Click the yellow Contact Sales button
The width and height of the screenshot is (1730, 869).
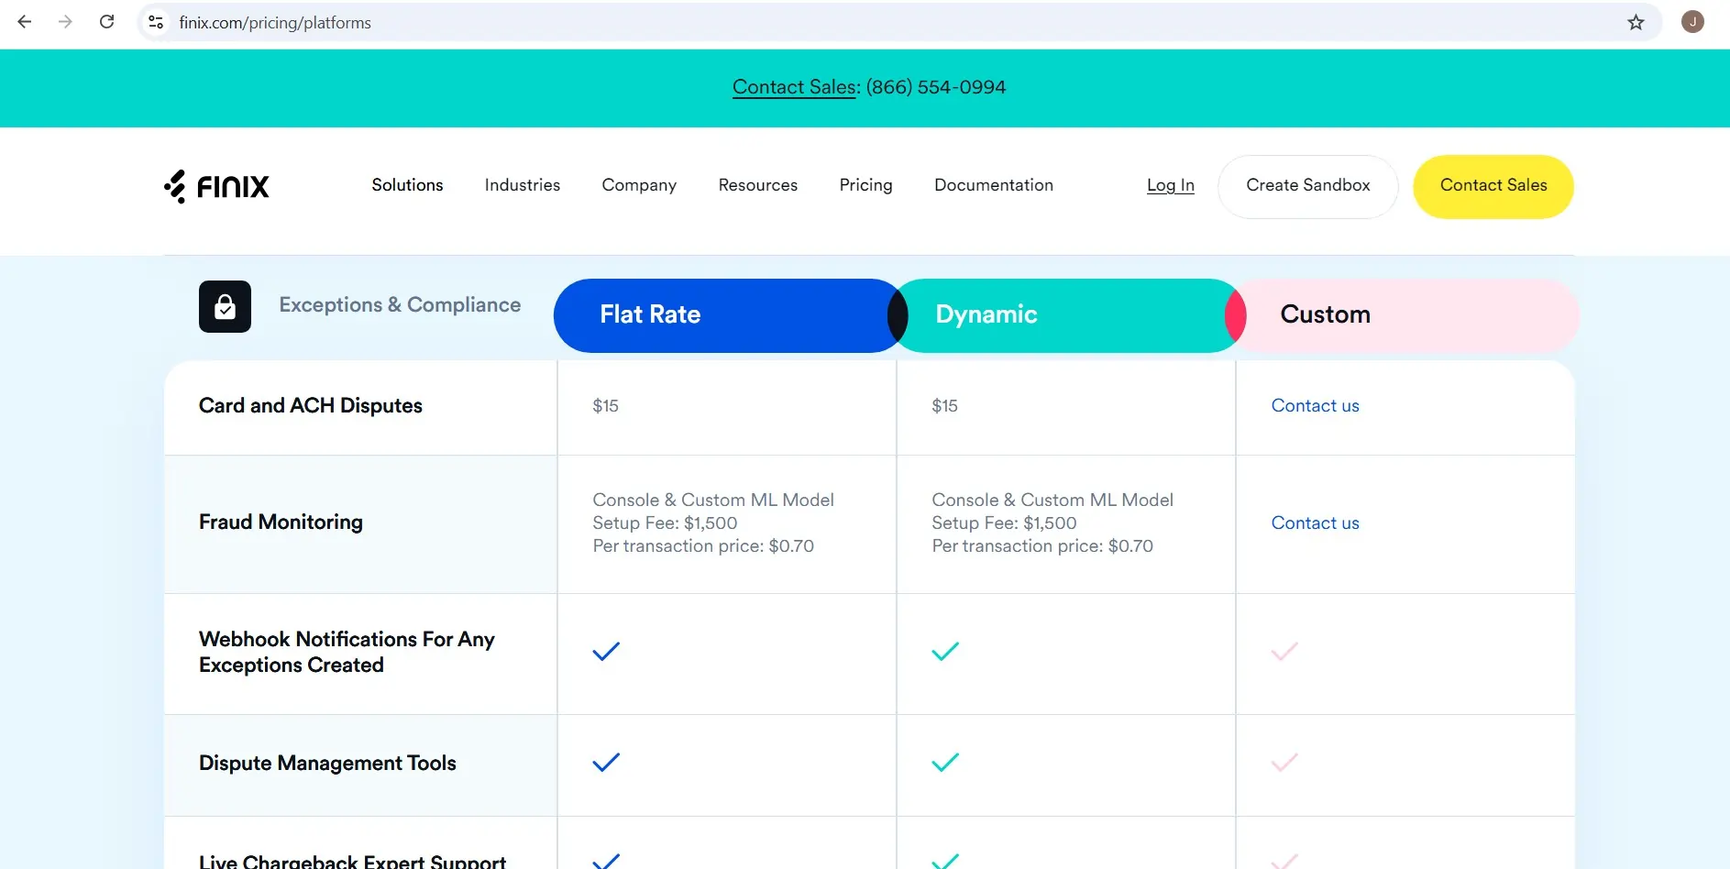1493,186
